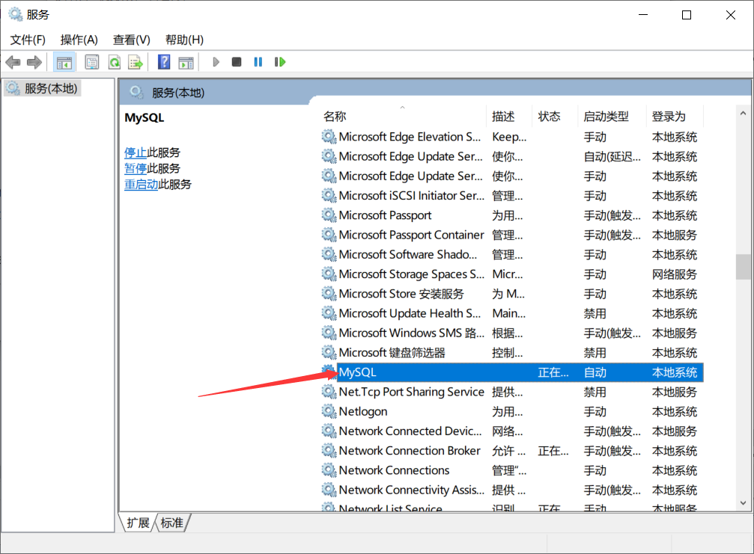Open the Help question-mark toolbar icon
This screenshot has width=754, height=554.
(x=164, y=62)
